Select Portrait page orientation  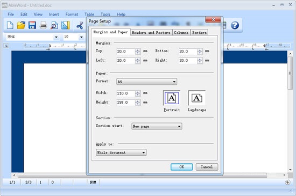coord(172,98)
